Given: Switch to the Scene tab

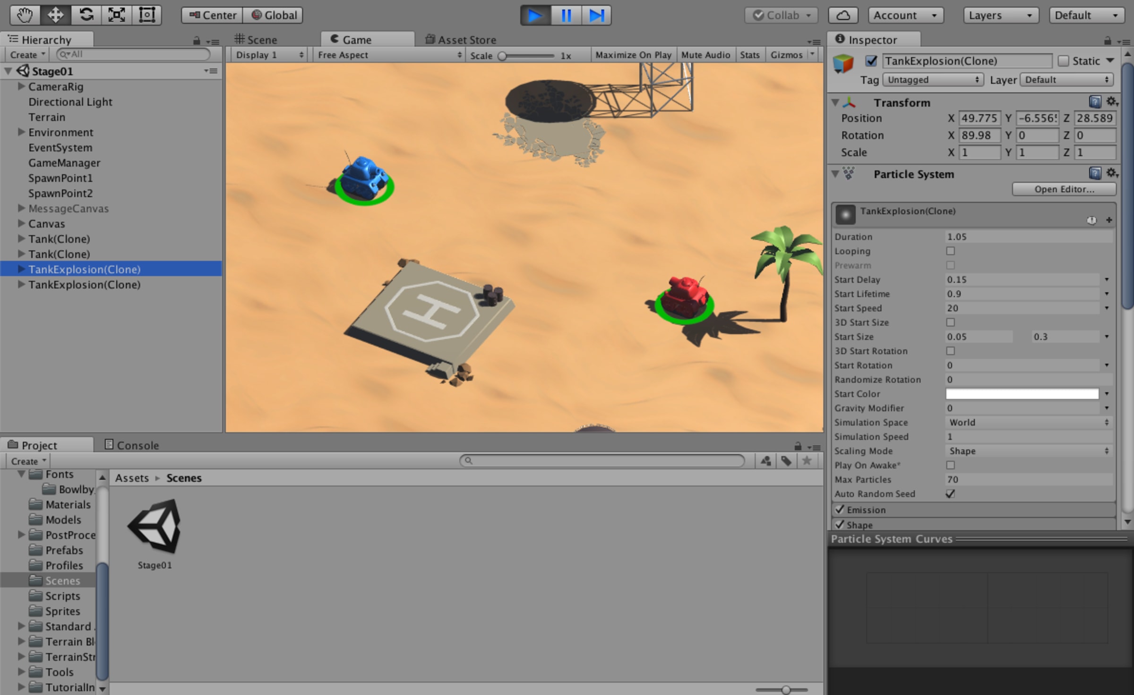Looking at the screenshot, I should click(x=257, y=40).
